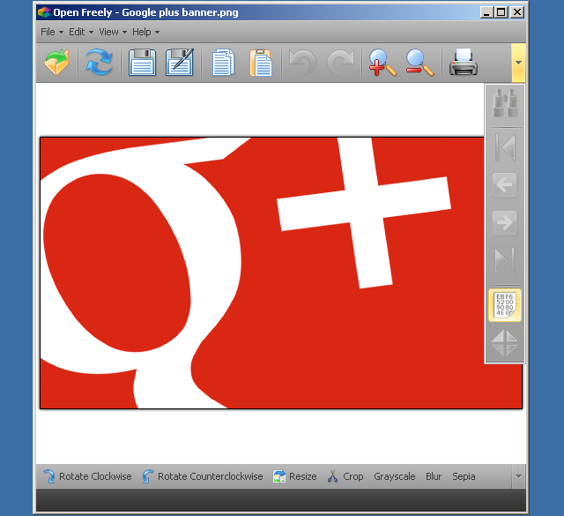Image resolution: width=564 pixels, height=516 pixels.
Task: Jump to the first item in the side panel
Action: pos(505,147)
